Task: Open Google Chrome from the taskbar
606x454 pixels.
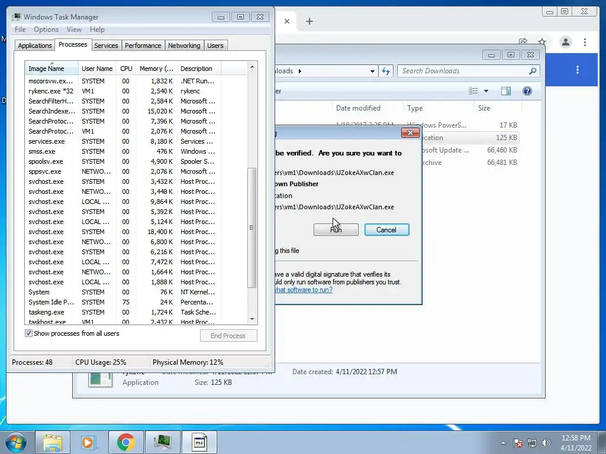Action: click(125, 442)
